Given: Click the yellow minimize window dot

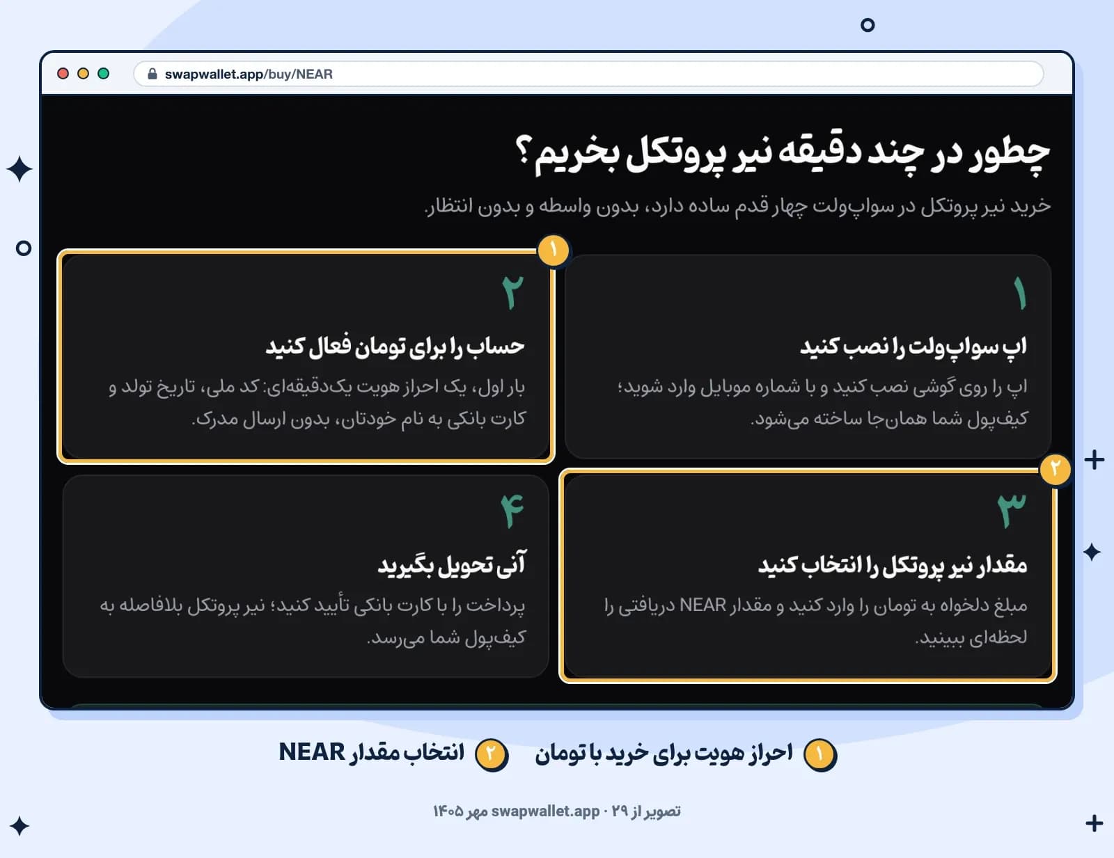Looking at the screenshot, I should click(x=83, y=74).
